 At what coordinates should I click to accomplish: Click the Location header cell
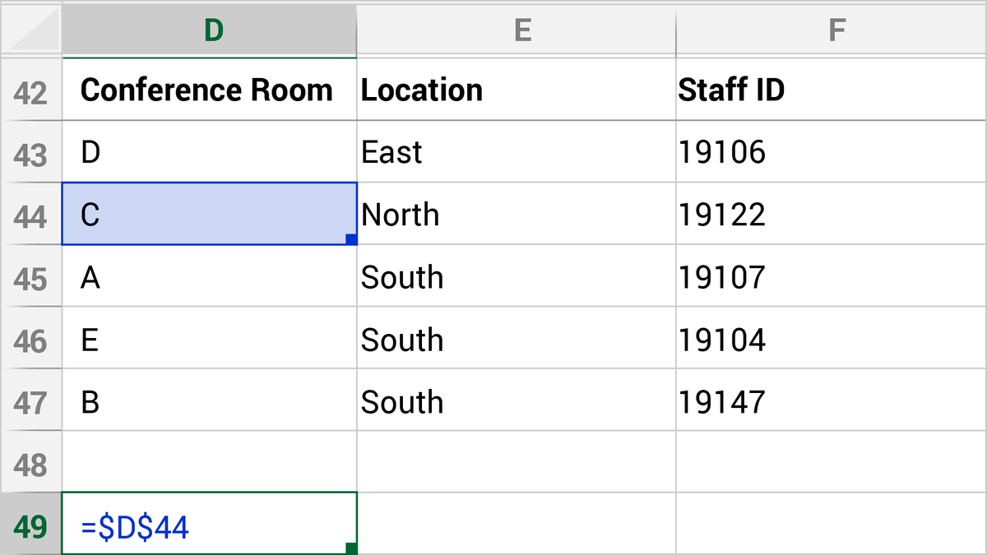coord(517,90)
